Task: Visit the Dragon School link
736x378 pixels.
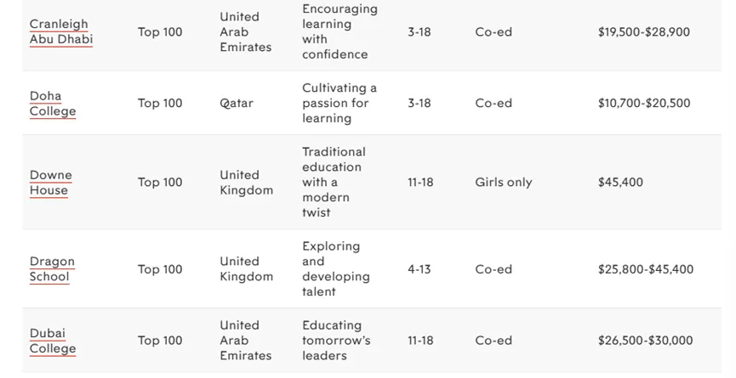Action: click(x=52, y=269)
